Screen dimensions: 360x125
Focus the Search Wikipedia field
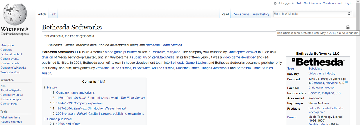(309, 14)
